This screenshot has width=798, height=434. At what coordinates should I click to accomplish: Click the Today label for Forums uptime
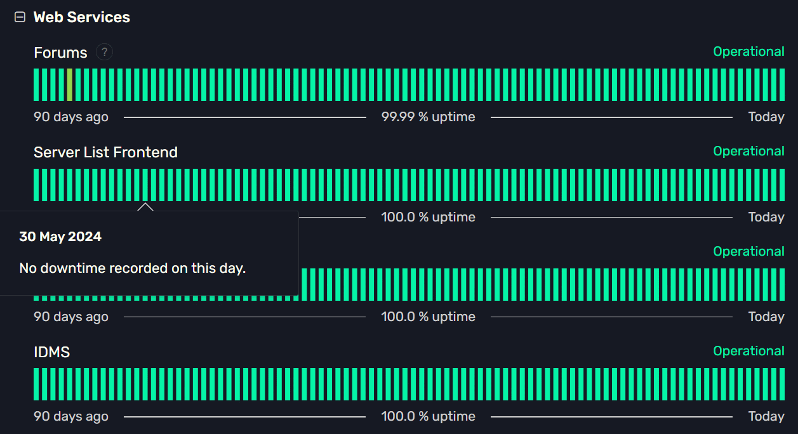[766, 117]
